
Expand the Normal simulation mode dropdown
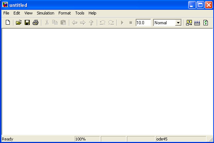[x=178, y=23]
